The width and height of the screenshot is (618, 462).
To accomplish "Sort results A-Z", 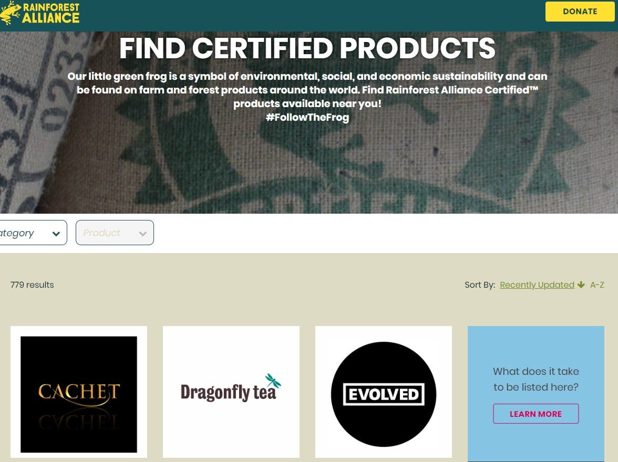I will tap(597, 285).
